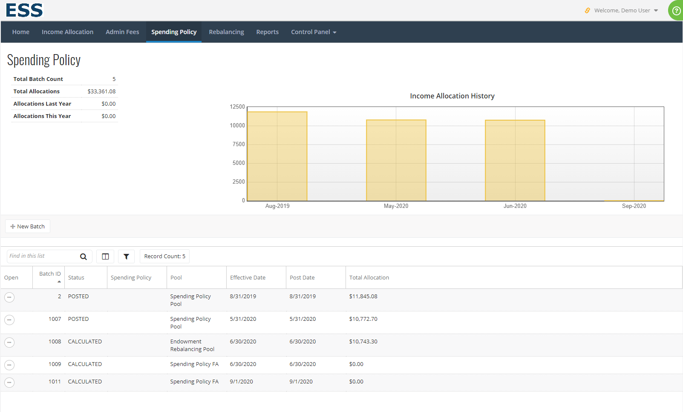Toggle Batch ID sort order via its arrow

tap(60, 281)
